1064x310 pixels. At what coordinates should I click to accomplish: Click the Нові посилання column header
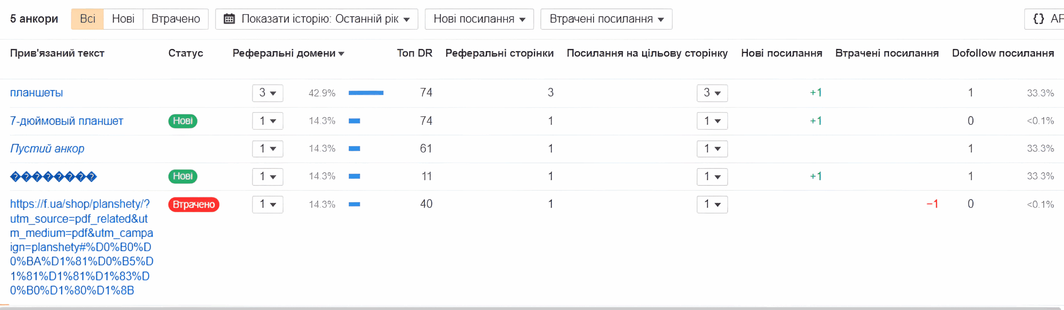click(781, 53)
